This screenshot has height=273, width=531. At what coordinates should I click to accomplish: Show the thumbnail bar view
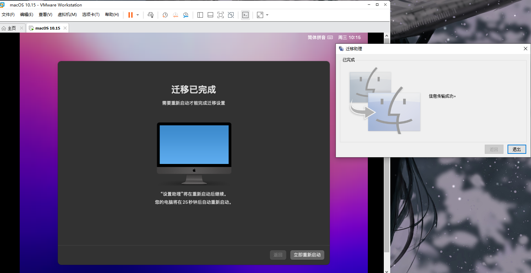tap(210, 15)
